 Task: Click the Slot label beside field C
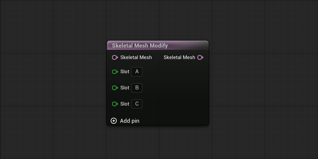[x=125, y=104]
